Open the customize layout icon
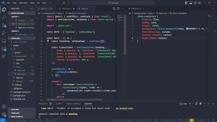 [x=199, y=3]
